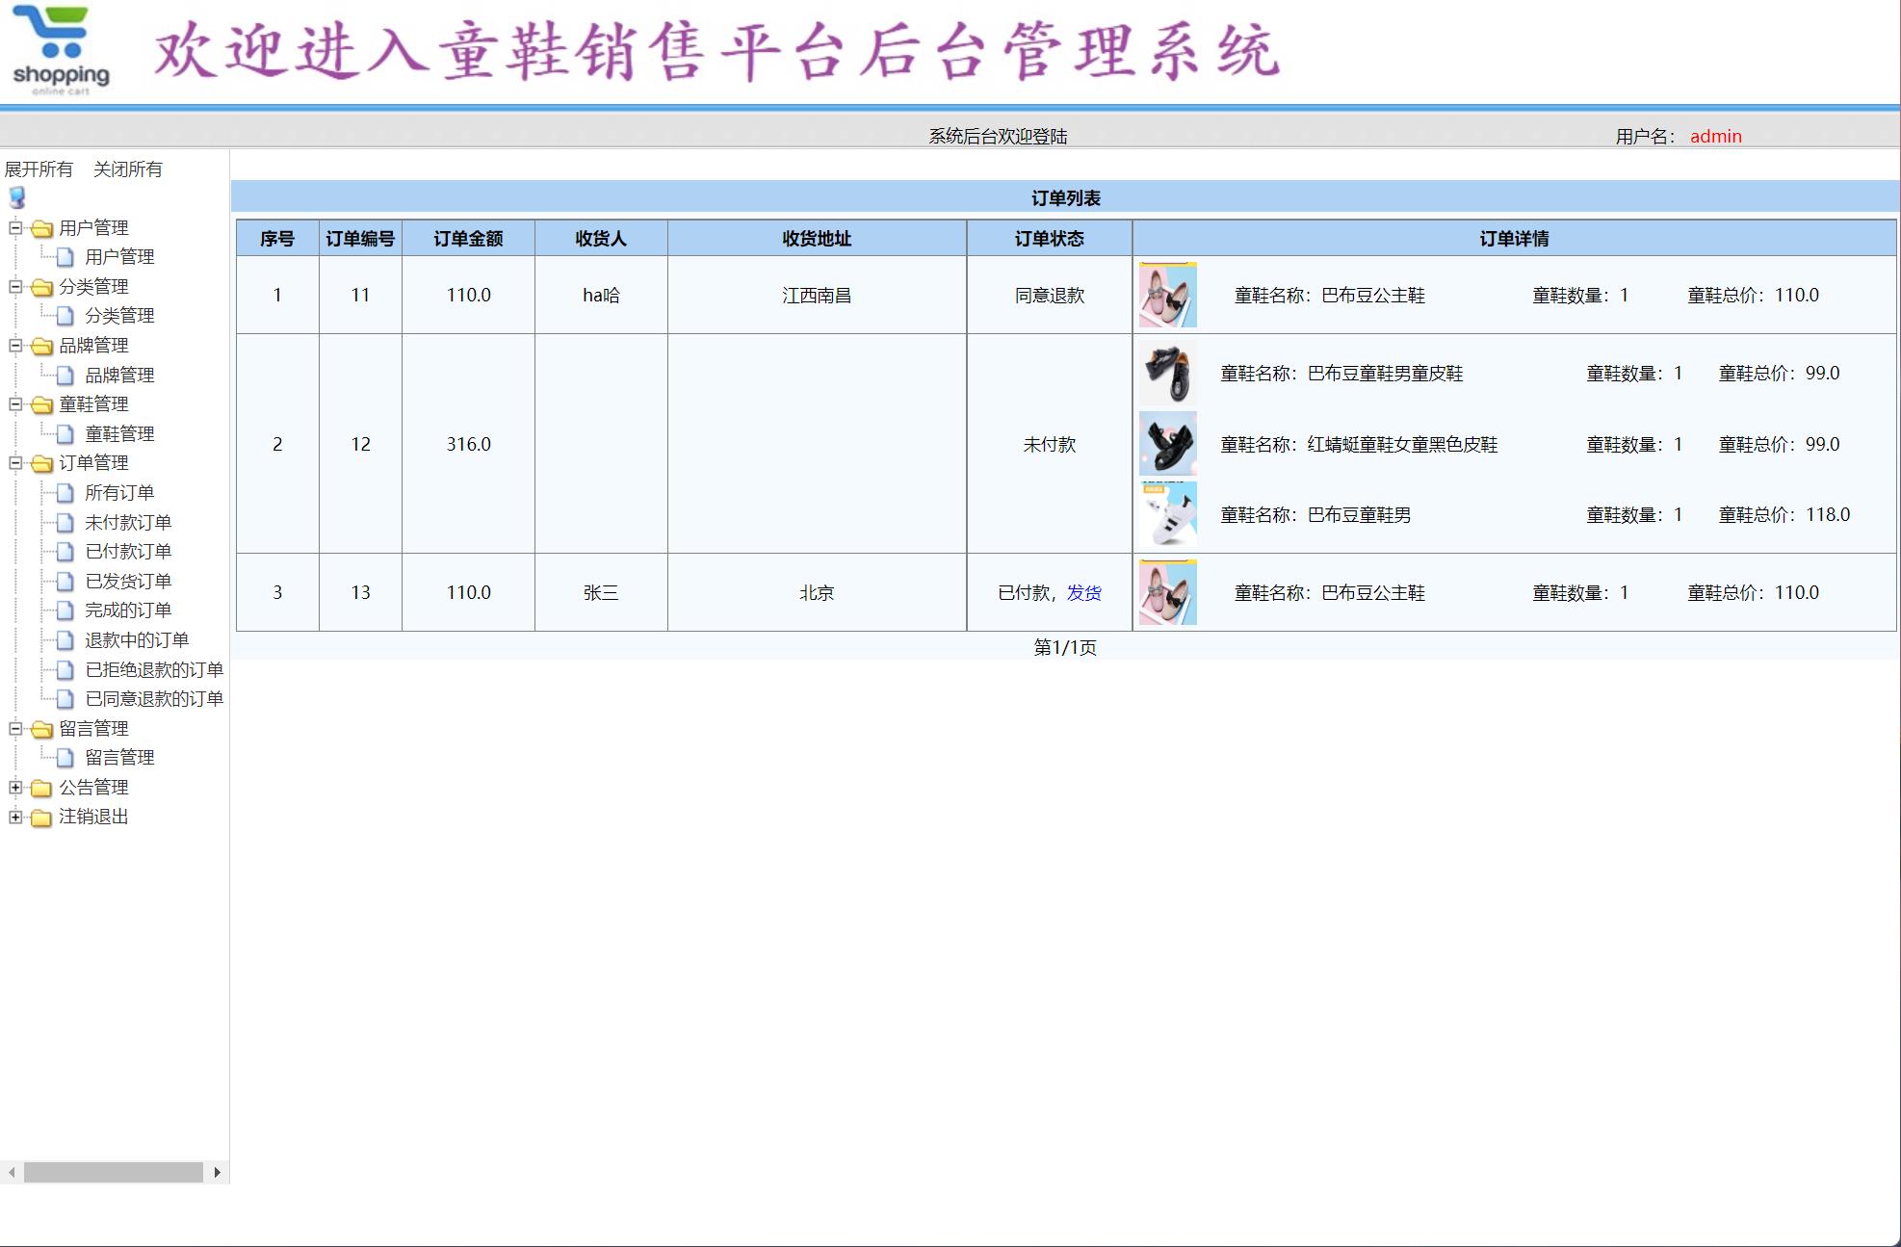The height and width of the screenshot is (1247, 1901).
Task: Click the 巴布豆公主鞋 product thumbnail image
Action: [x=1167, y=296]
